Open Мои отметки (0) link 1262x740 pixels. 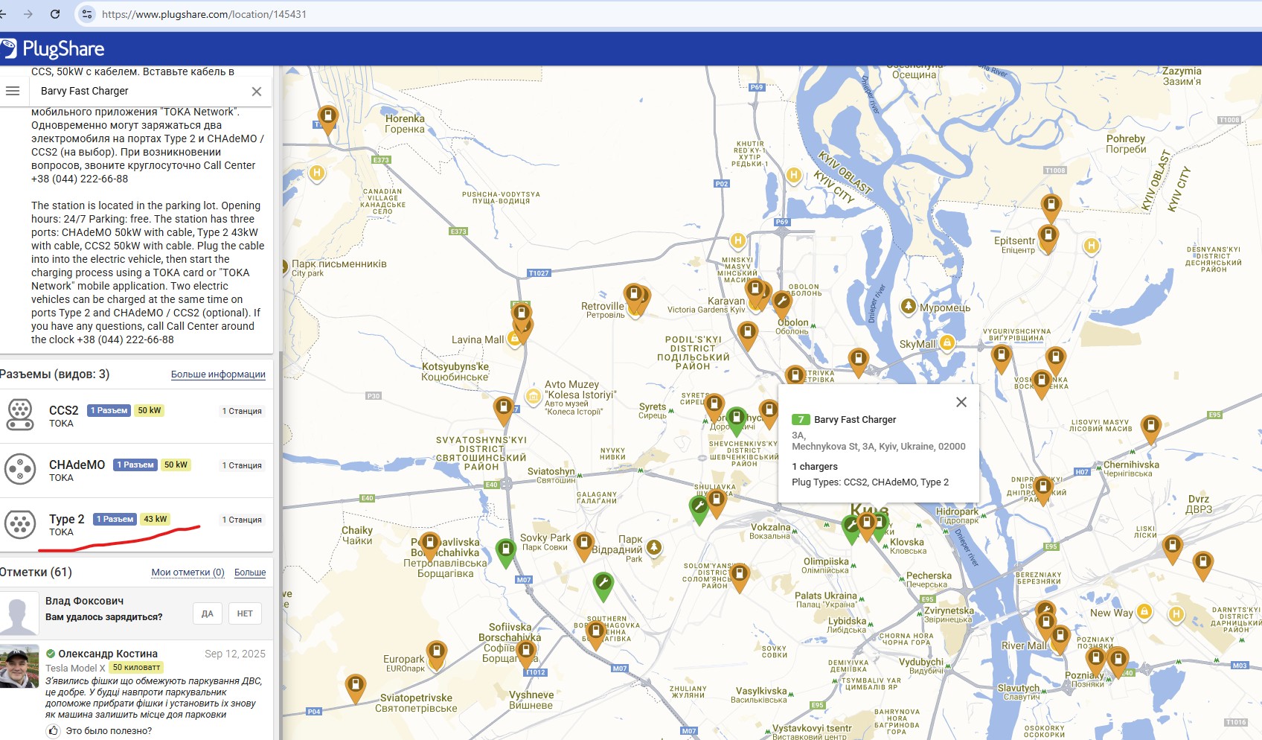click(x=188, y=572)
